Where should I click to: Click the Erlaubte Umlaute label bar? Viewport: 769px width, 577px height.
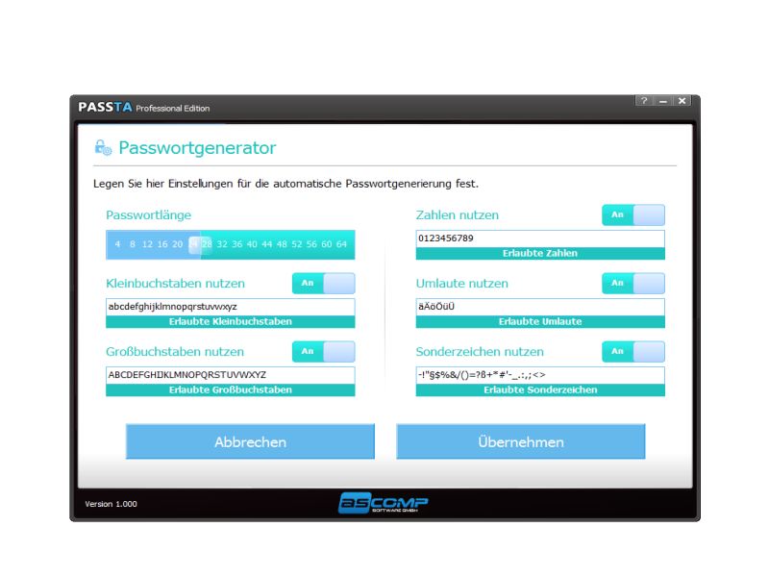(x=540, y=321)
